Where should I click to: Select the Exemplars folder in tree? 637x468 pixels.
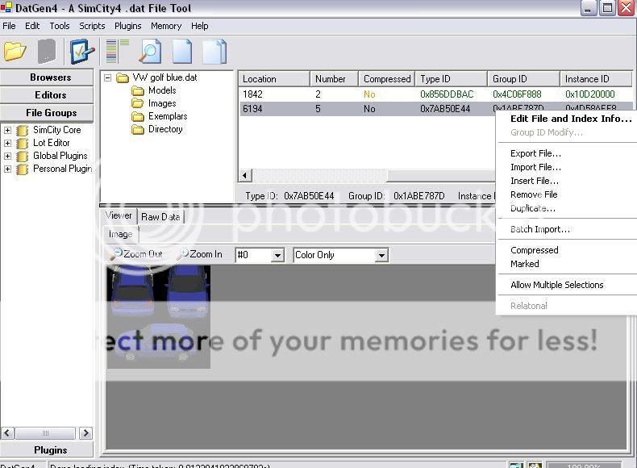pyautogui.click(x=167, y=116)
